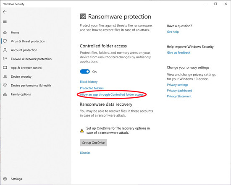
Task: Open the Privacy settings link
Action: [178, 85]
